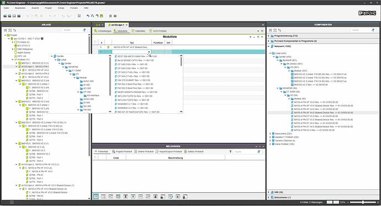This screenshot has width=381, height=206.
Task: Select the im153-4pn-1 editor tab
Action: [x=118, y=25]
